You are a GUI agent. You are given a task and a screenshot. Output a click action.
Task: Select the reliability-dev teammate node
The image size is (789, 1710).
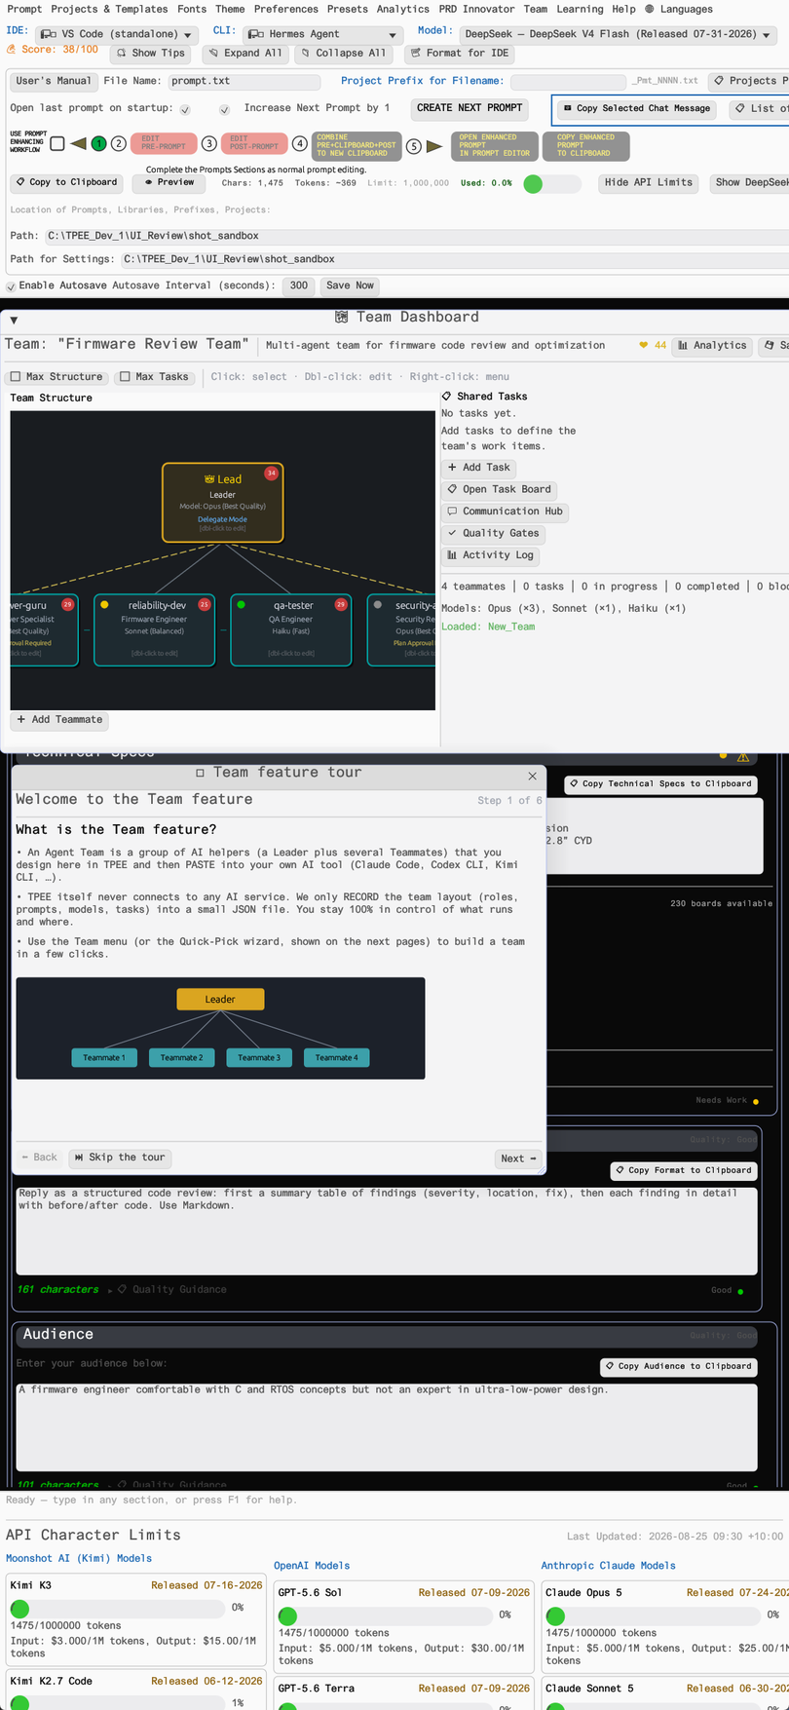click(154, 629)
